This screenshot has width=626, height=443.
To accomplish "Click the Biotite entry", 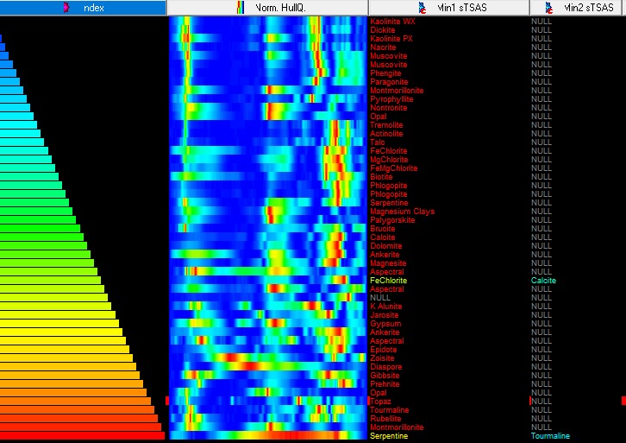I will tap(381, 177).
